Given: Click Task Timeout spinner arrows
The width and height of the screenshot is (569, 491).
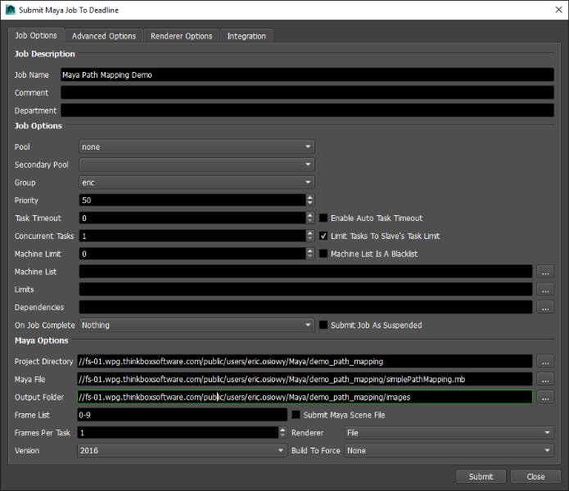Looking at the screenshot, I should click(310, 218).
